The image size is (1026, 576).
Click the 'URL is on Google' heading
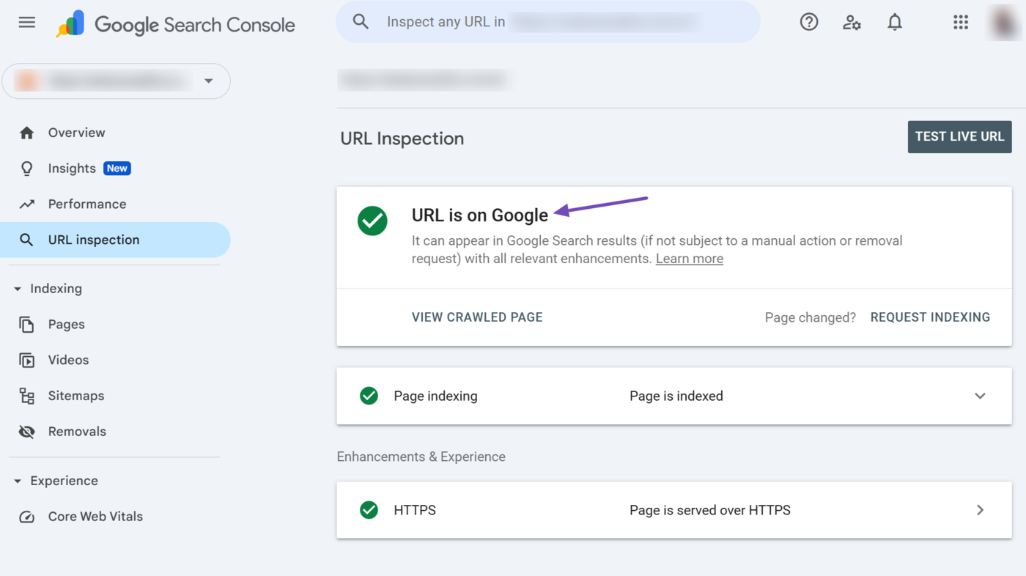[x=480, y=215]
